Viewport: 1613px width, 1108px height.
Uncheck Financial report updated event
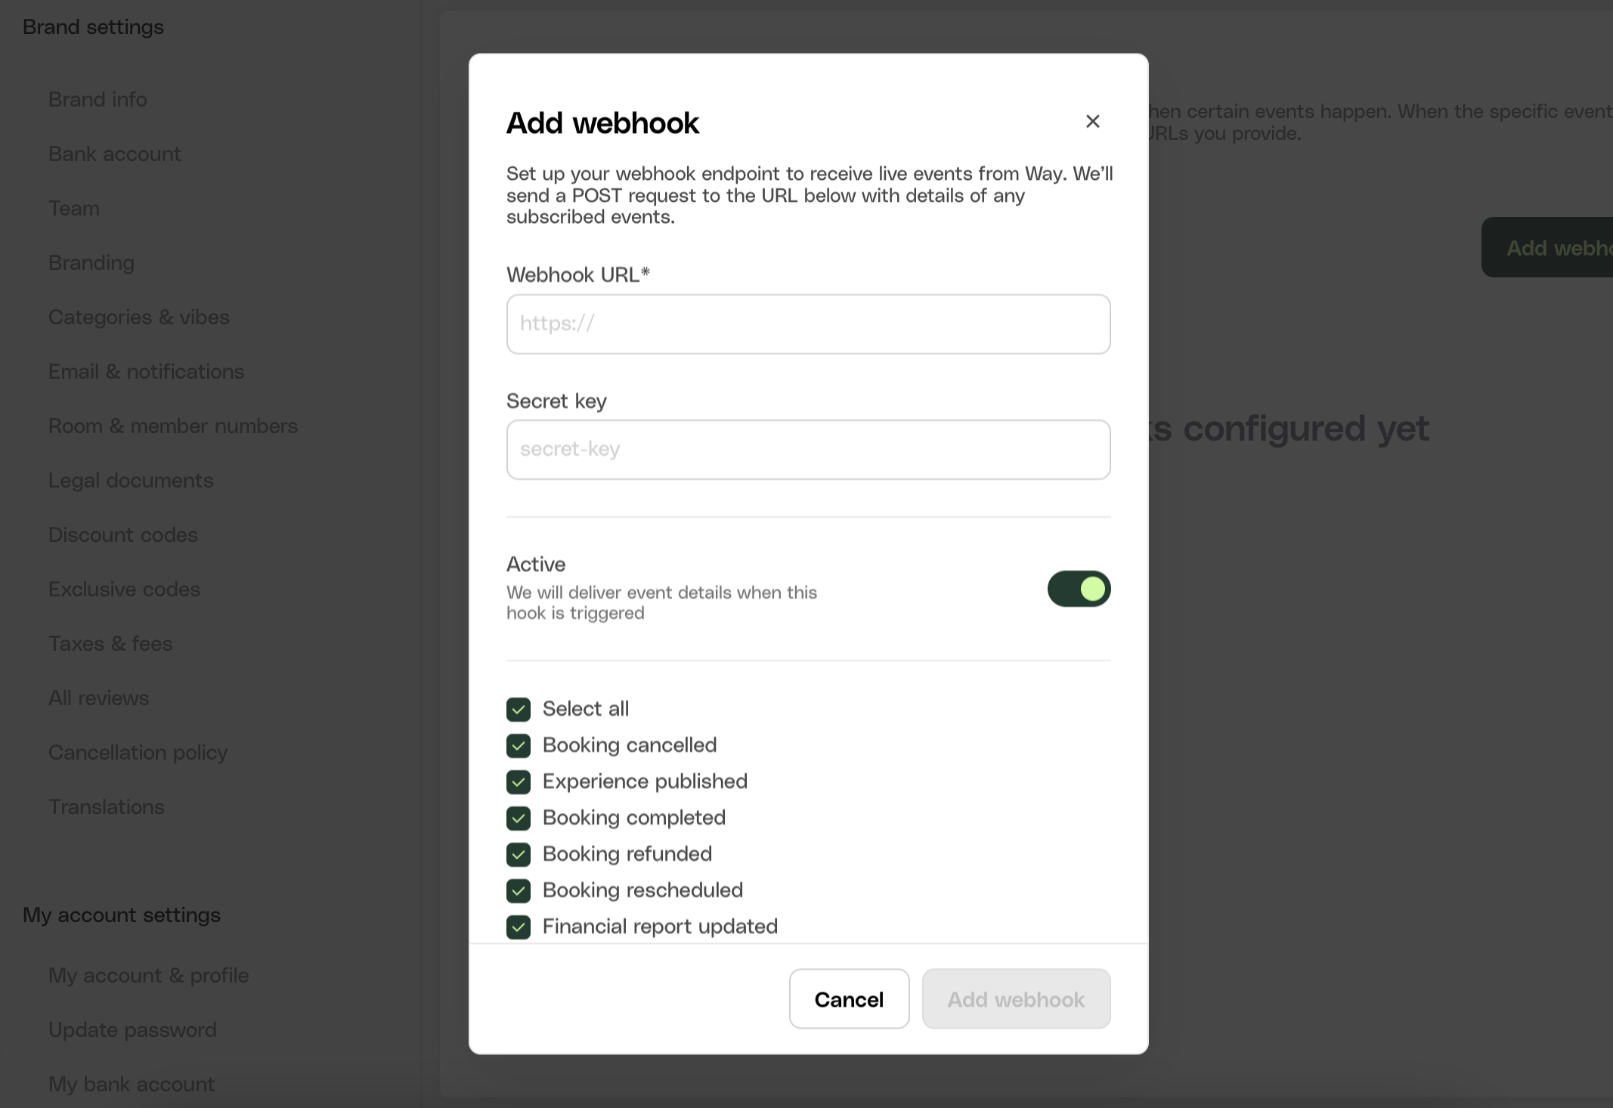(x=519, y=927)
